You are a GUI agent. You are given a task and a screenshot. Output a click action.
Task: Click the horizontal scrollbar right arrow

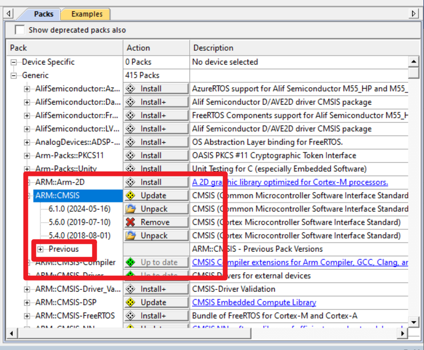403,333
